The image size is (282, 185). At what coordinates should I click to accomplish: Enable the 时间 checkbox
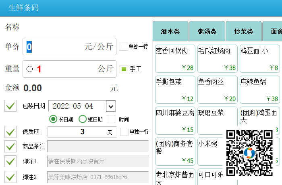111,119
